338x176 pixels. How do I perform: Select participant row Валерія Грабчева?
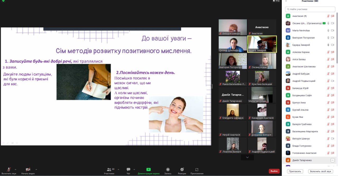click(309, 124)
